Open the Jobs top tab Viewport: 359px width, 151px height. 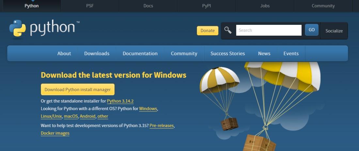265,6
